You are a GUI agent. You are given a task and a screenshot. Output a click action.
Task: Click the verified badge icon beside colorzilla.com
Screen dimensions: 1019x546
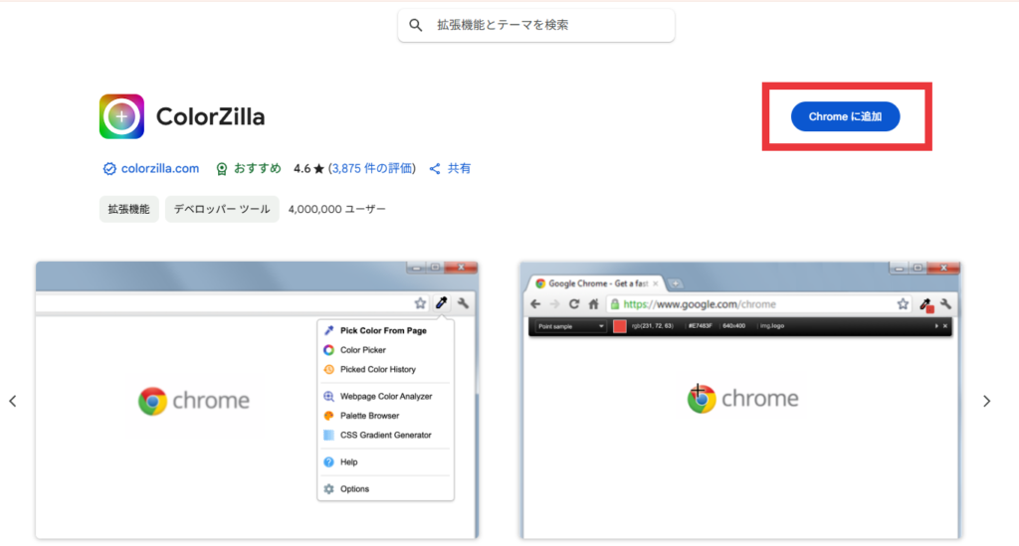[x=109, y=169]
